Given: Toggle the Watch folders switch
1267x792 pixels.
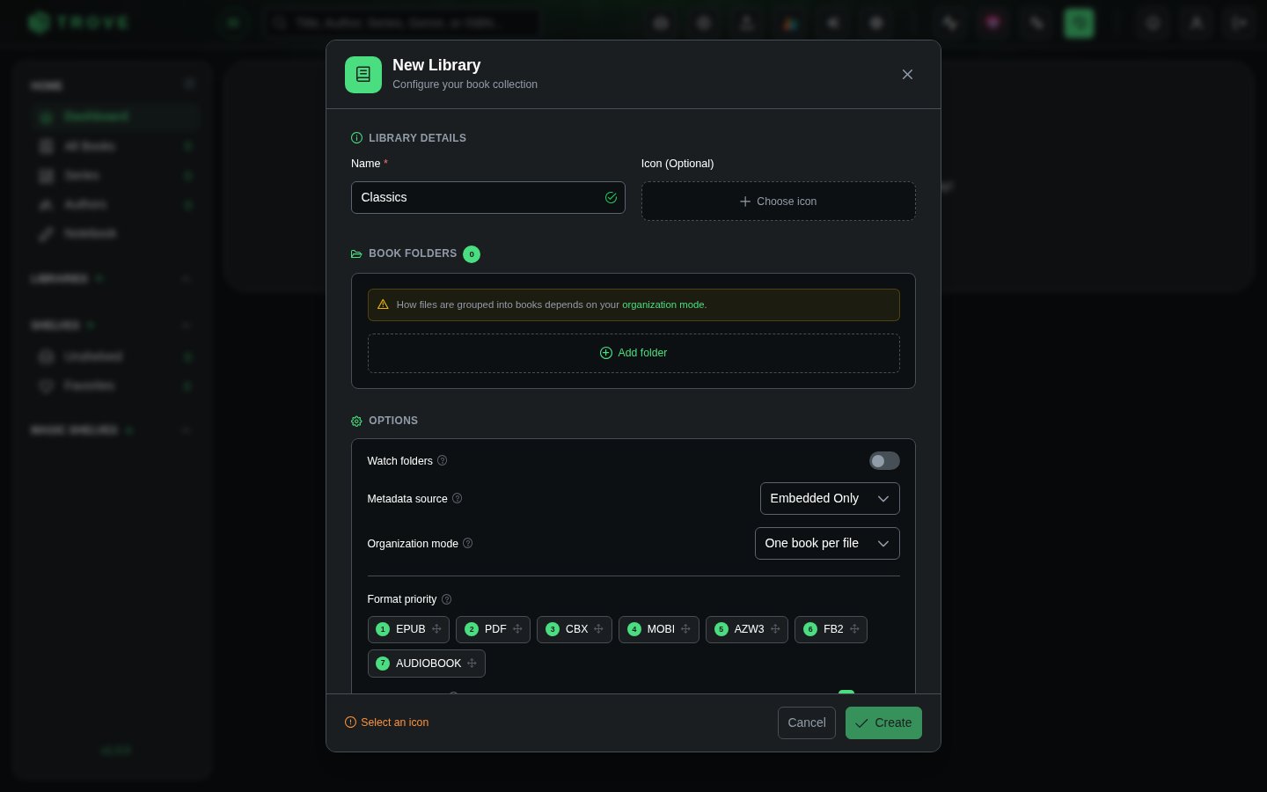Looking at the screenshot, I should pos(884,461).
